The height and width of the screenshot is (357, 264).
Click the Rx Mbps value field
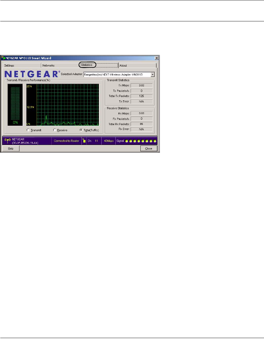click(x=141, y=113)
